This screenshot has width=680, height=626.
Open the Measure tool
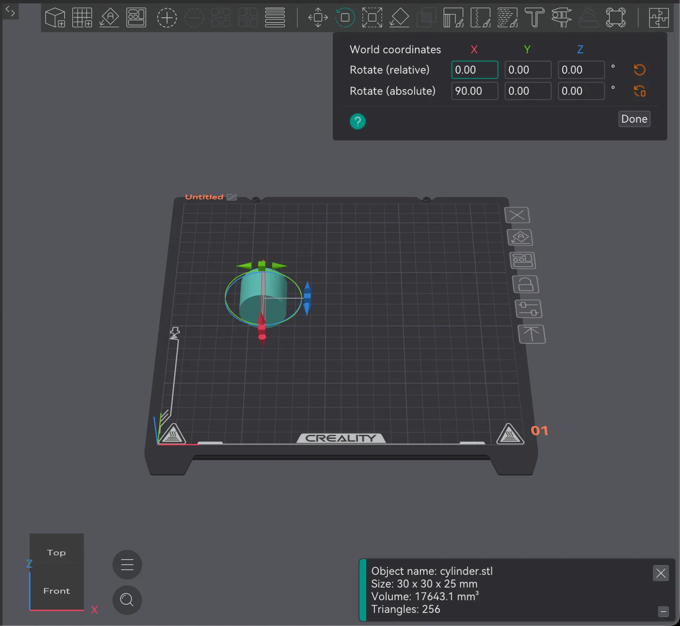(562, 18)
